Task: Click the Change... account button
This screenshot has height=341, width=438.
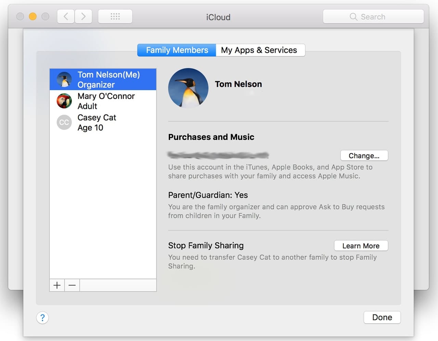Action: tap(364, 155)
